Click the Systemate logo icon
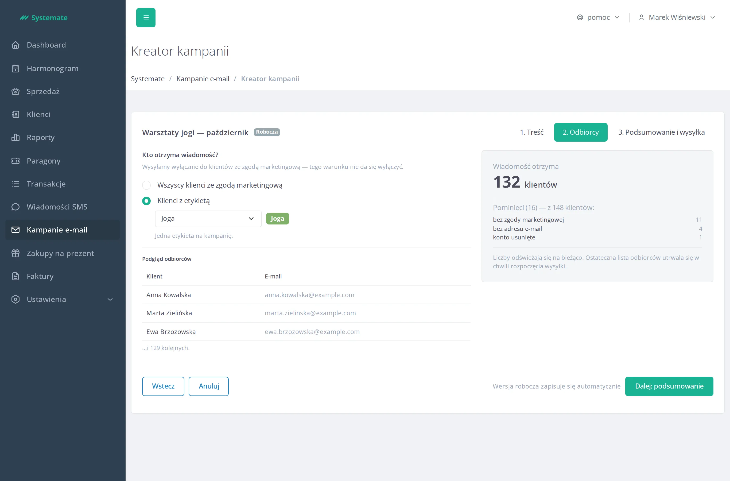730x481 pixels. point(24,18)
